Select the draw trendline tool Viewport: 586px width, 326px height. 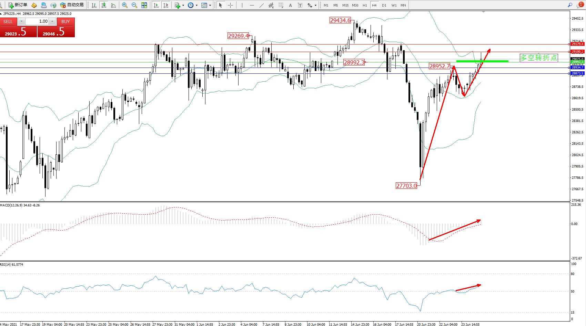[x=262, y=5]
